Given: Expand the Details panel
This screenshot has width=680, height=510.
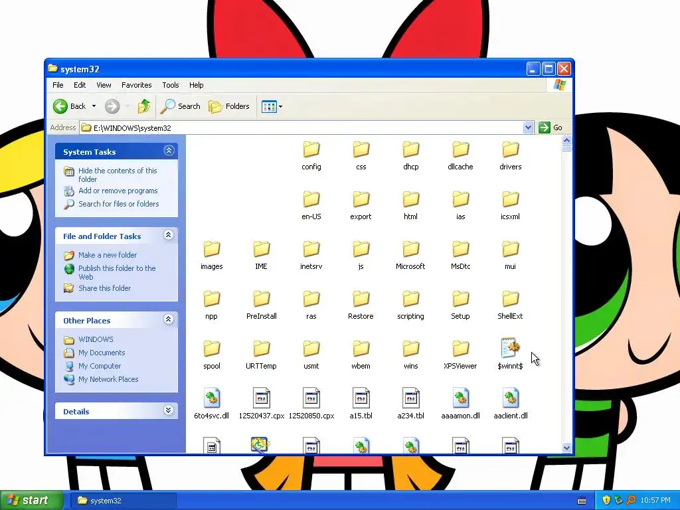Looking at the screenshot, I should click(169, 410).
